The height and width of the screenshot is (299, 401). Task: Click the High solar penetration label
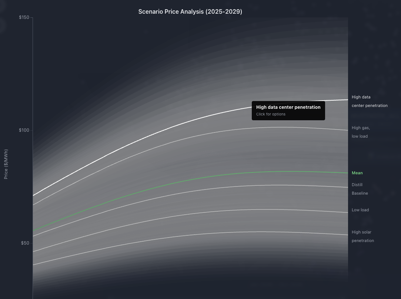[x=363, y=236]
